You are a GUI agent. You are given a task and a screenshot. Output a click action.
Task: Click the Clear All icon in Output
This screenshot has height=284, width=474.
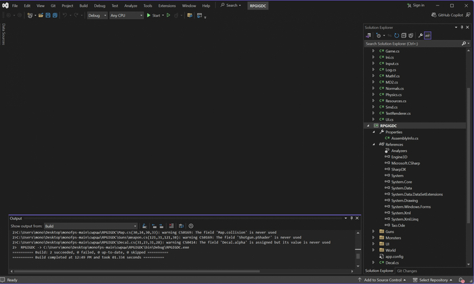tap(171, 226)
